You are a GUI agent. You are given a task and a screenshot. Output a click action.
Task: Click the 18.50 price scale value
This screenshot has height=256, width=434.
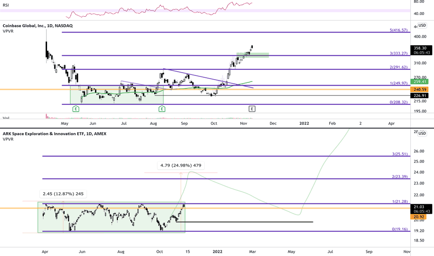[419, 241]
